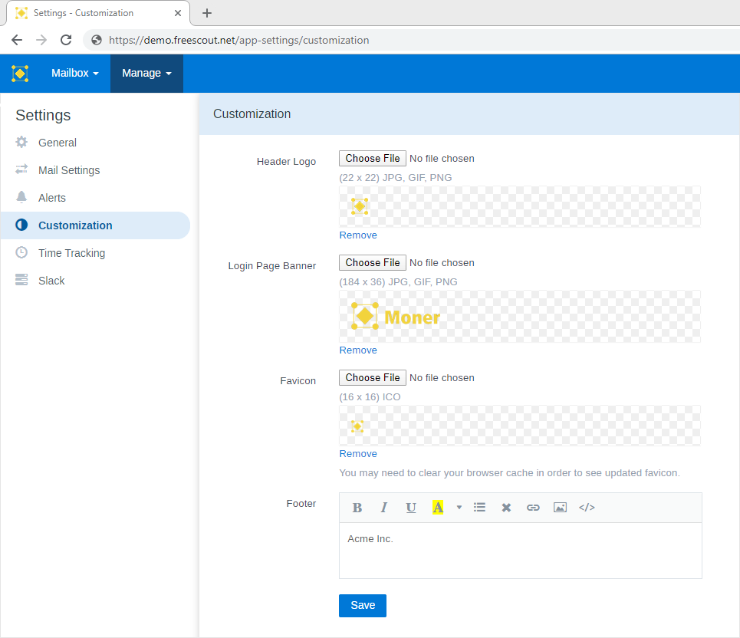Toggle bold formatting in the Footer editor
740x638 pixels.
coord(357,507)
